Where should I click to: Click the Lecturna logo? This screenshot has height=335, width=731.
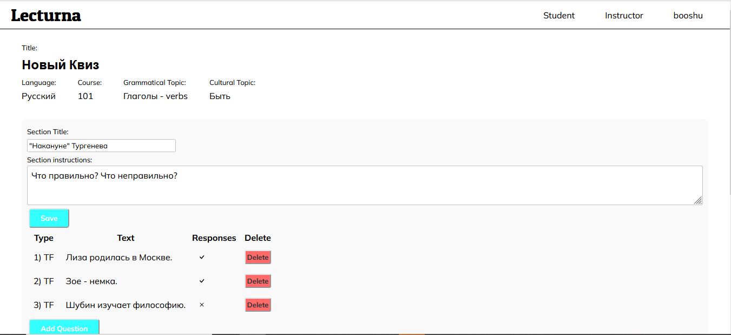click(45, 15)
